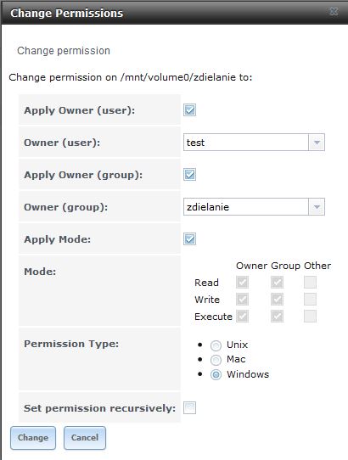Open the Owner (user) dropdown arrow
This screenshot has width=348, height=460.
point(317,143)
